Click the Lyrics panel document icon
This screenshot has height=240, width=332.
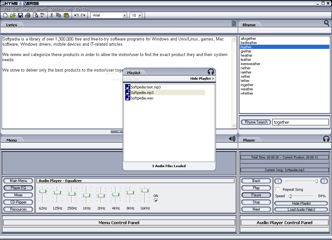pos(234,23)
